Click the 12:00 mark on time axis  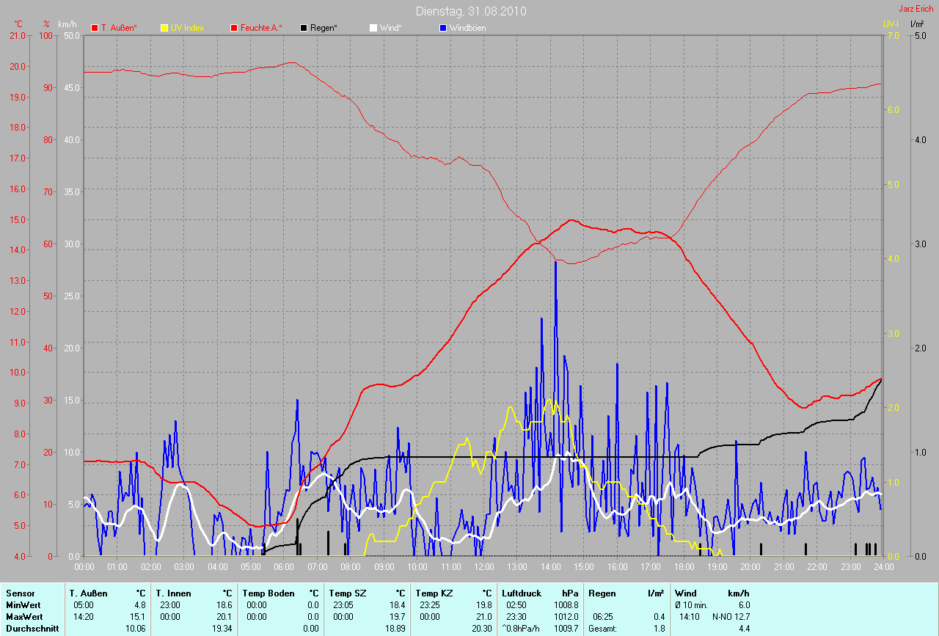tap(484, 567)
